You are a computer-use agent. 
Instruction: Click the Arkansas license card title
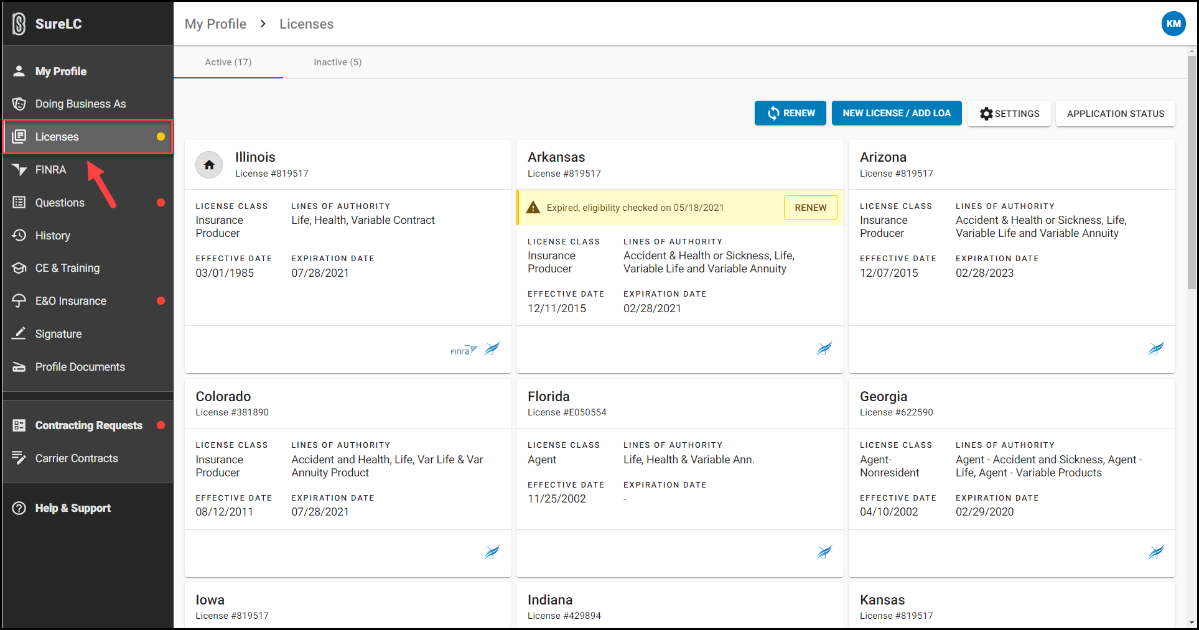pos(556,157)
